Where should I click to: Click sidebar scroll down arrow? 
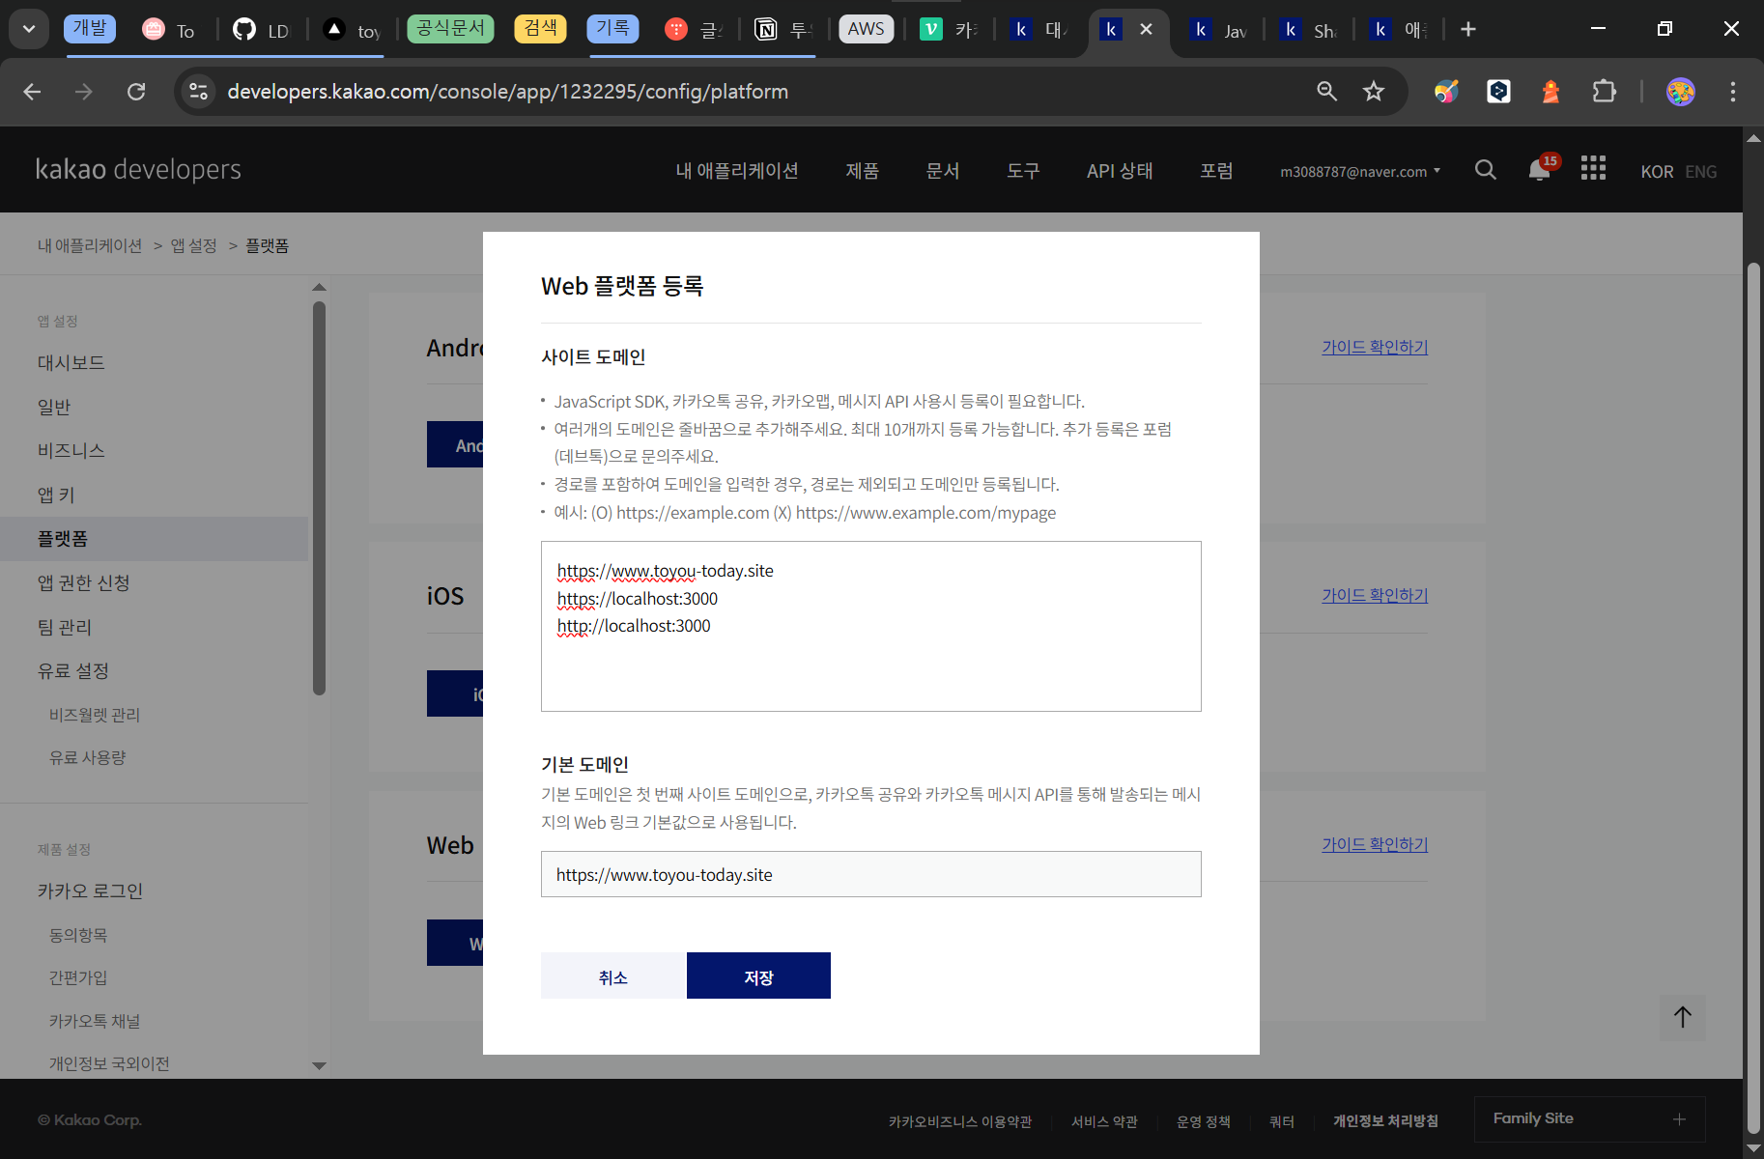(x=320, y=1066)
